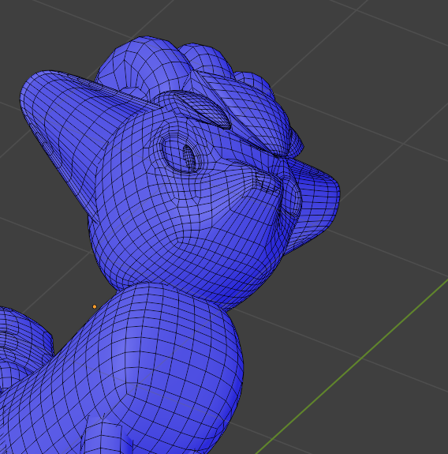Click the orange object origin dot

click(95, 306)
